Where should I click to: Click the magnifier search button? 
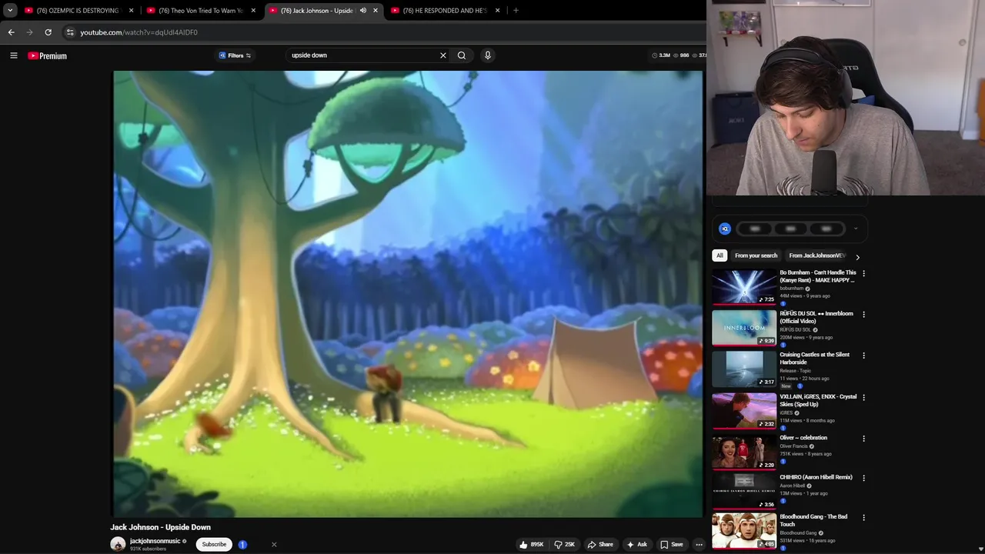point(462,55)
